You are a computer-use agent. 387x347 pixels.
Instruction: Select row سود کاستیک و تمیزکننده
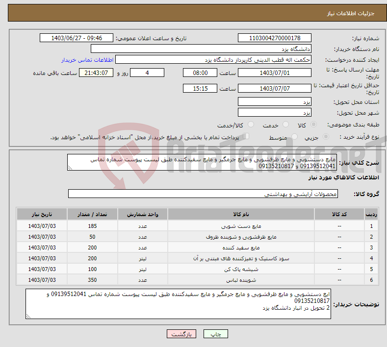click(197, 258)
